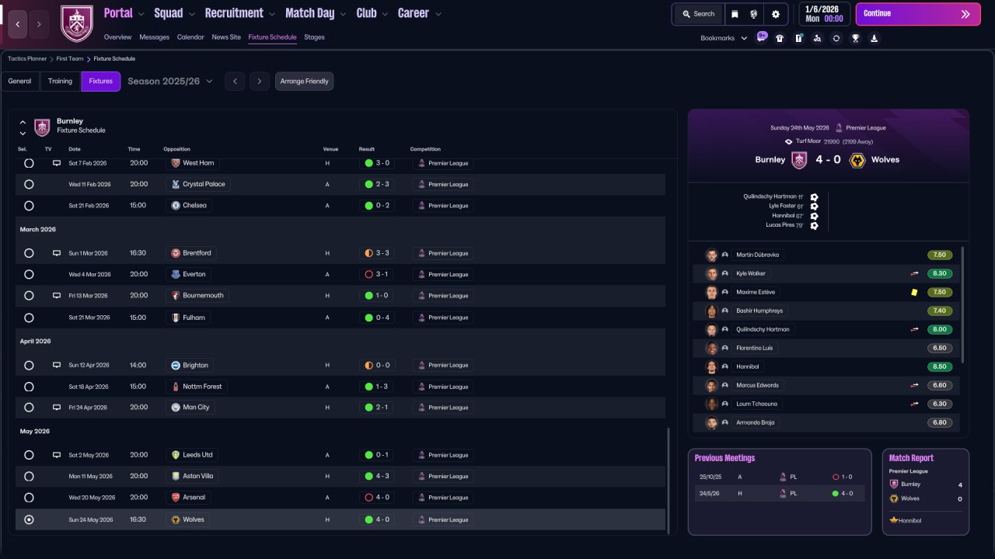The height and width of the screenshot is (559, 995).
Task: Click Martin Dúbravka's player portrait
Action: (710, 255)
